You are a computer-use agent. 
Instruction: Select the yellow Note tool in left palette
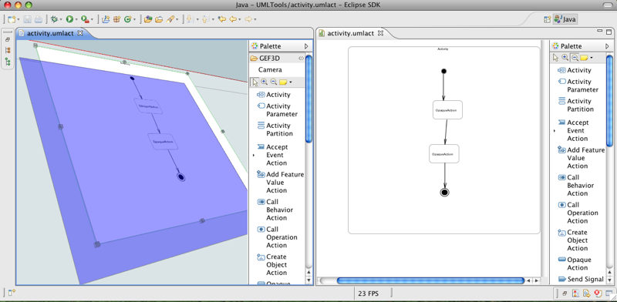[283, 82]
